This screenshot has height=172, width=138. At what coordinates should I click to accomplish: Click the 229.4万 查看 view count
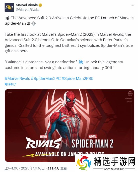[x=57, y=168]
